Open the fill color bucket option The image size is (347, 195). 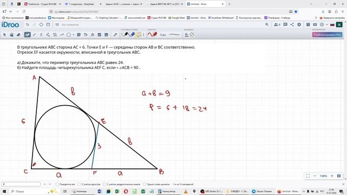click(187, 35)
